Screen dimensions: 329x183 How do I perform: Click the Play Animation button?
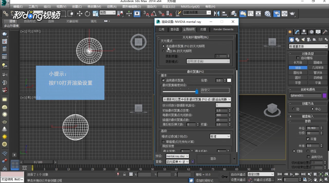coord(292,174)
